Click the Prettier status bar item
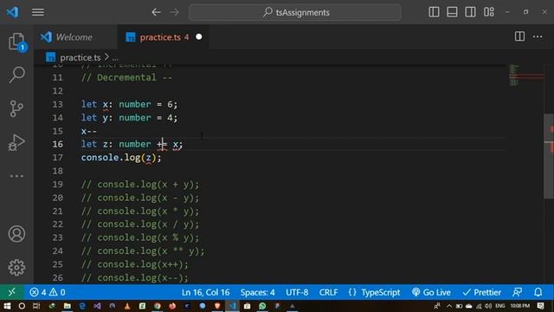Viewport: 554px width, 312px height. click(482, 293)
